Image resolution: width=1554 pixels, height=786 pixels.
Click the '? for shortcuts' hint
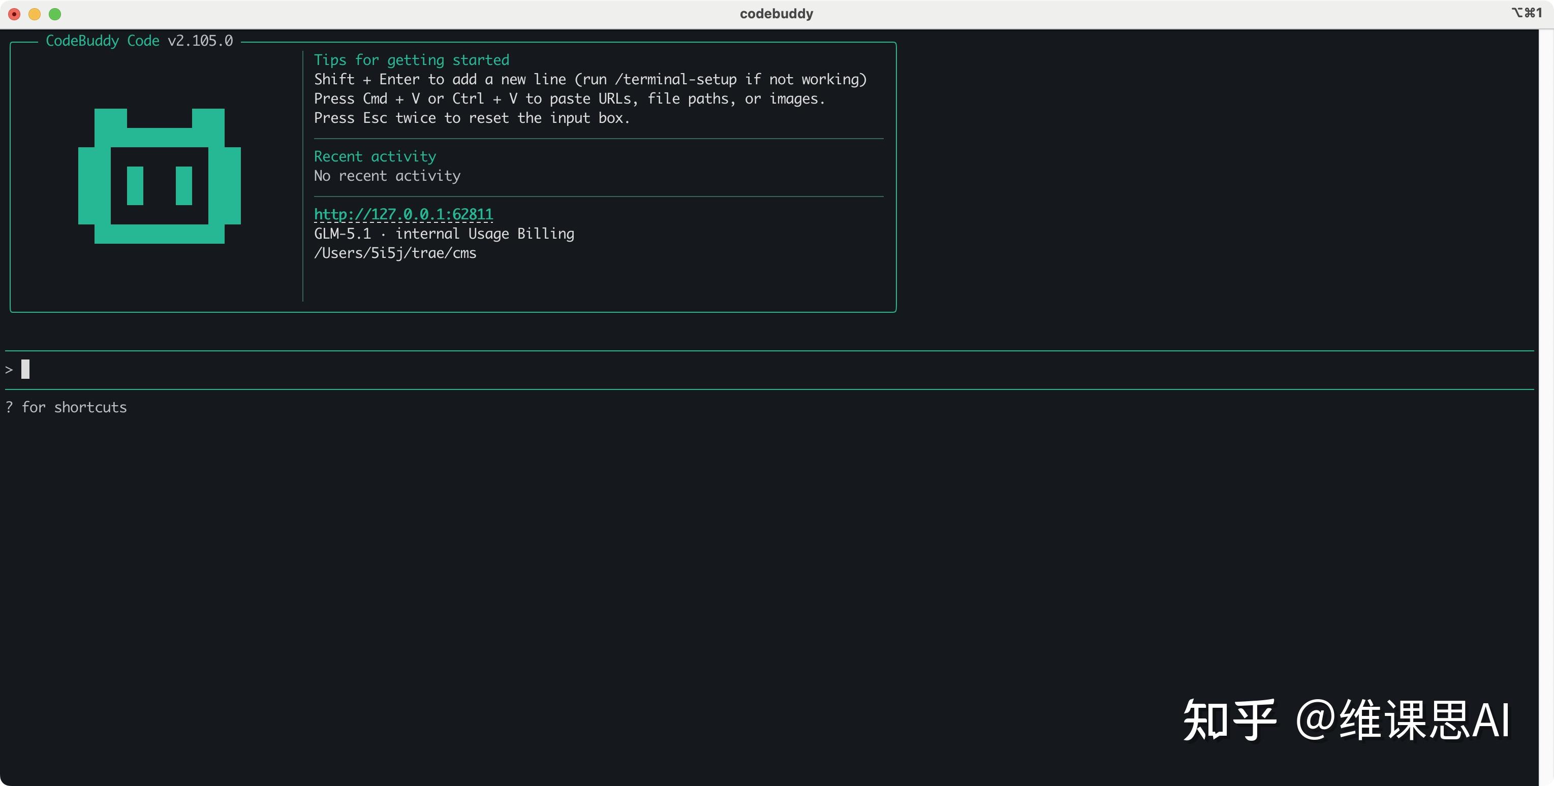67,407
